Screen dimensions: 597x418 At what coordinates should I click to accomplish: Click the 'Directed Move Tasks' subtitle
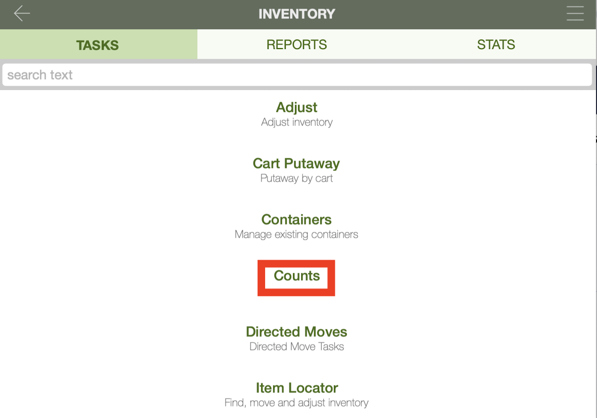296,347
